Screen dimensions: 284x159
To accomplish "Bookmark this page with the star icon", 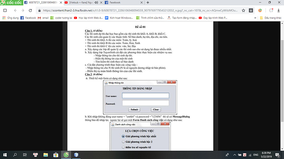I will 243,11.
